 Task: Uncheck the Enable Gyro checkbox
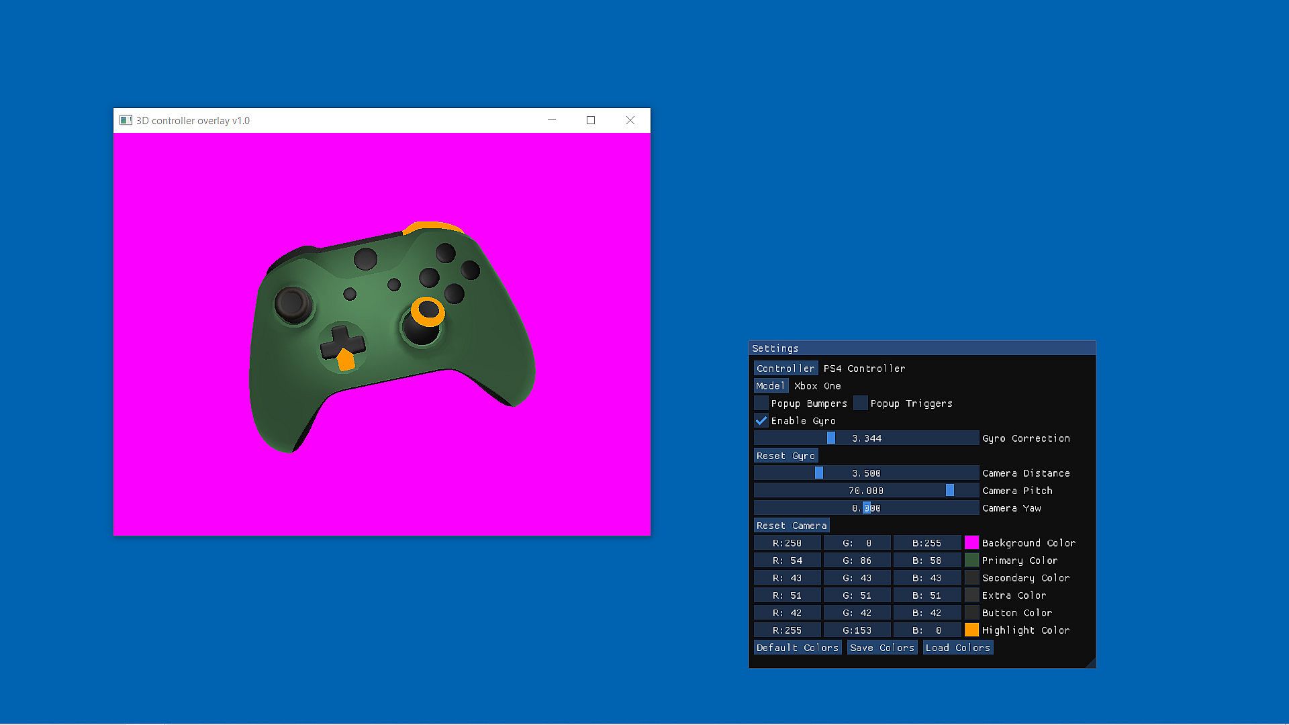pos(761,421)
